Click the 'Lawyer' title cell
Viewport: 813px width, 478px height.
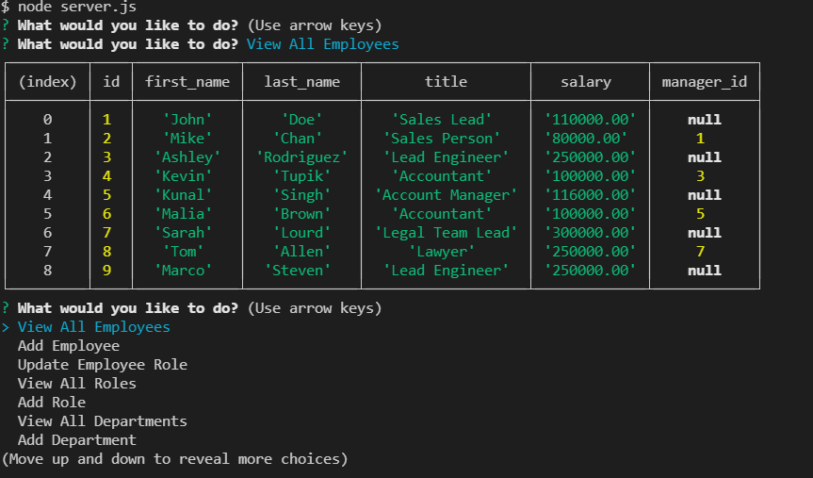442,252
